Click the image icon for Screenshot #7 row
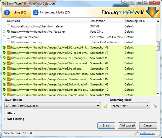The width and height of the screenshot is (162, 138). click(x=9, y=79)
